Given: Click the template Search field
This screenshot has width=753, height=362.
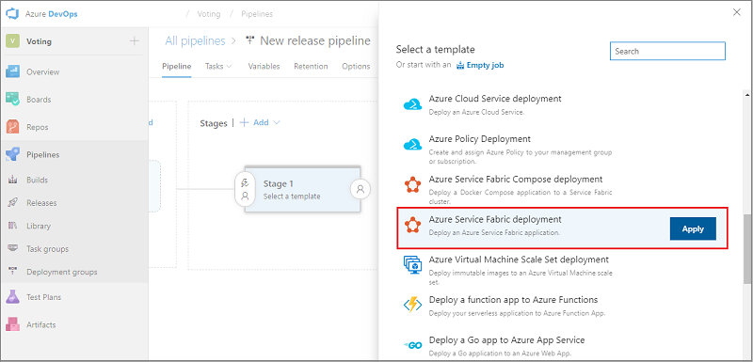Looking at the screenshot, I should [x=667, y=52].
